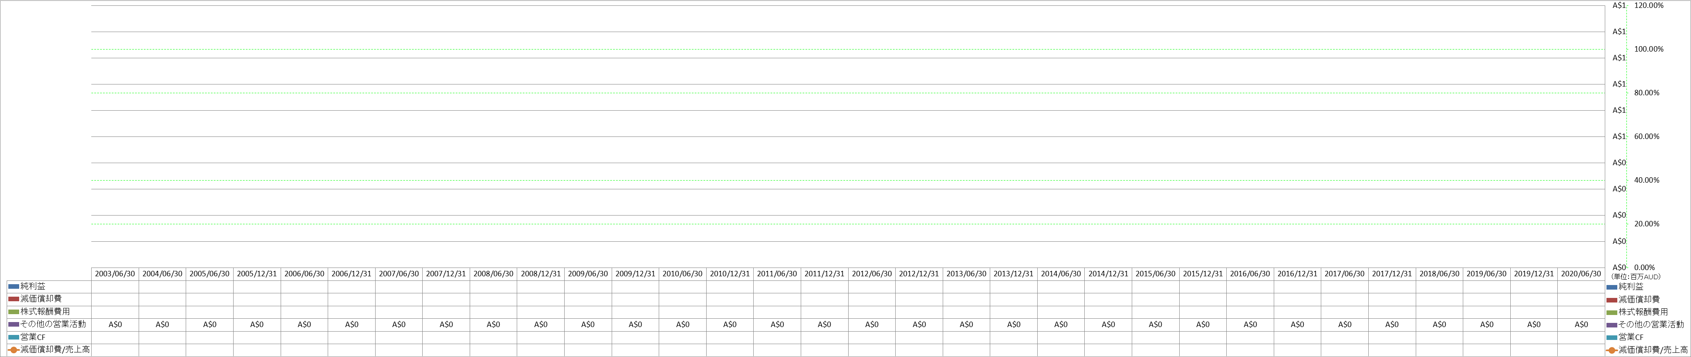Viewport: 1691px width, 357px height.
Task: Click 減価償却費/売上高 legend entry beside the percent axis
Action: click(1647, 350)
